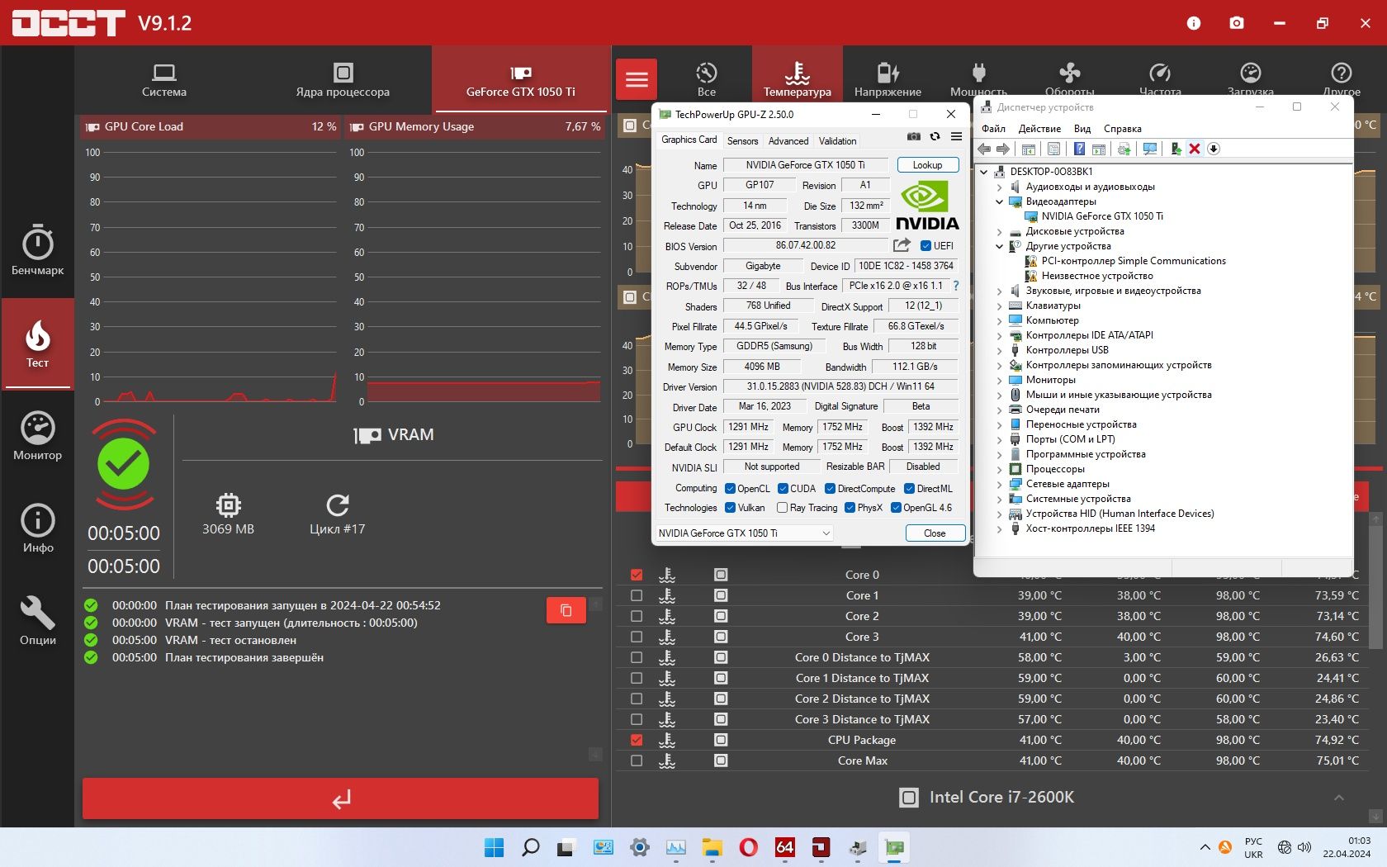Click the Lookup button in GPU-Z
Viewport: 1387px width, 867px height.
click(x=927, y=165)
